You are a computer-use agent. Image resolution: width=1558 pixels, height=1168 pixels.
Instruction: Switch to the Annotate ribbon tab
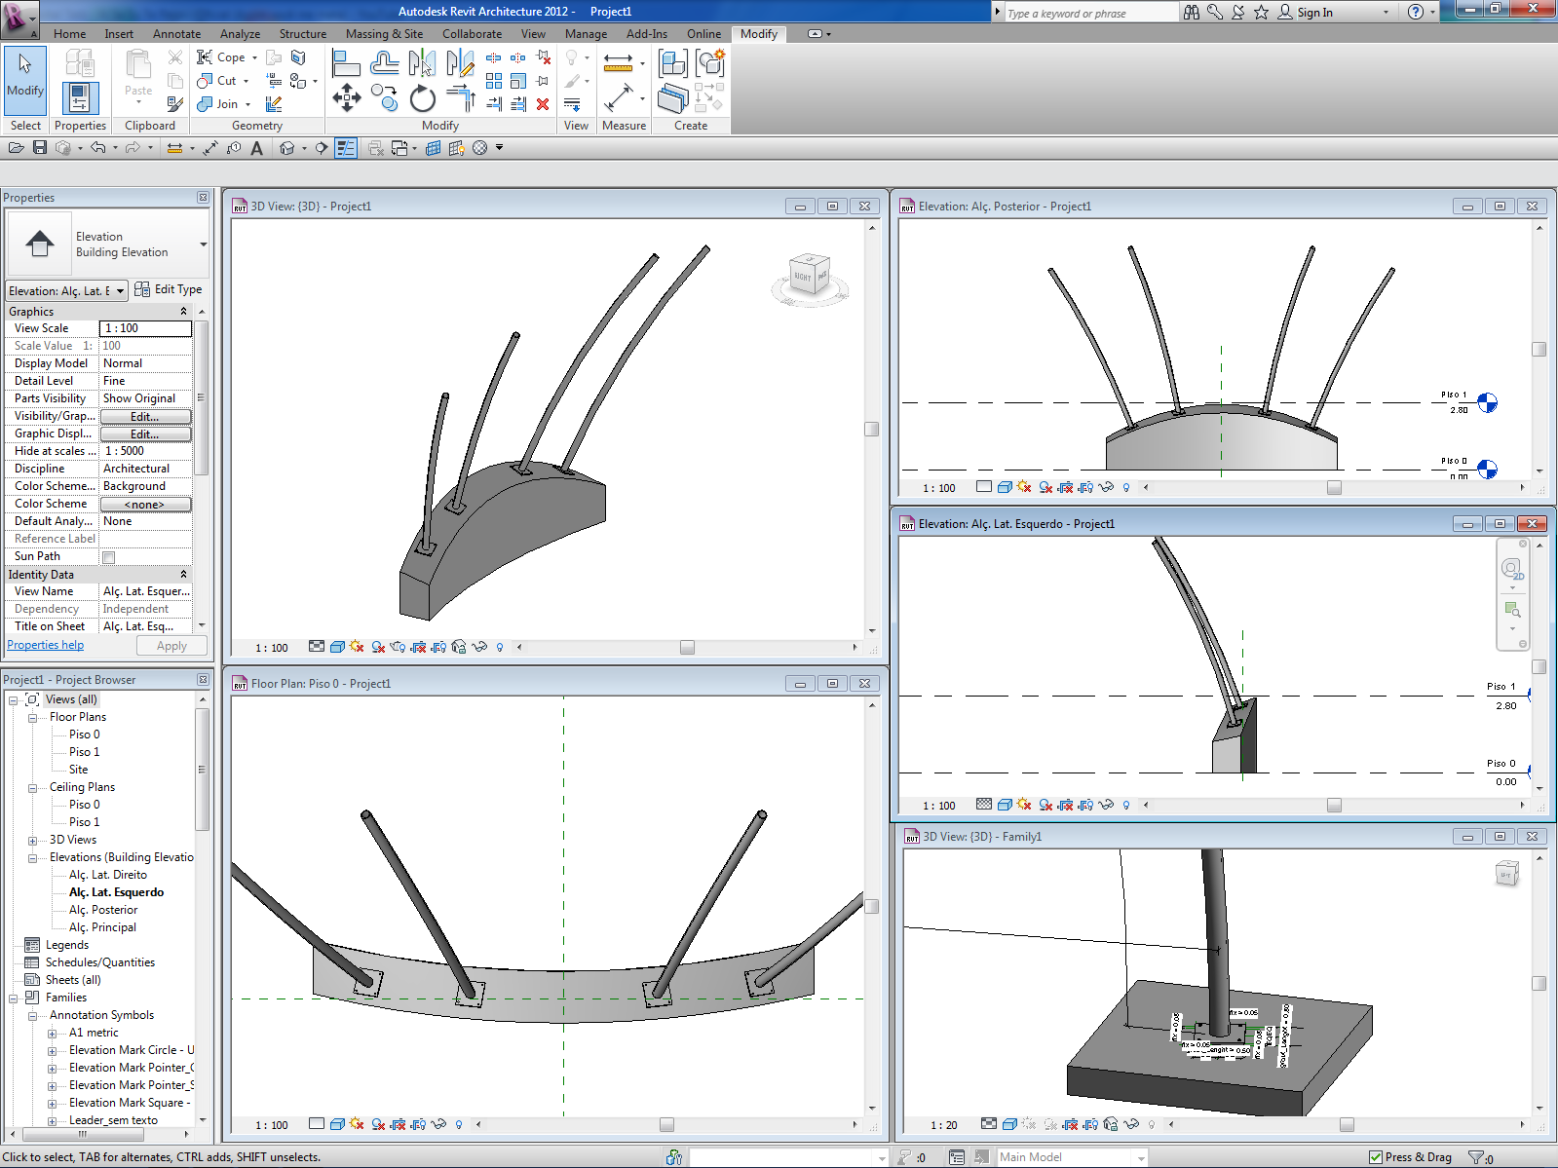(x=176, y=34)
